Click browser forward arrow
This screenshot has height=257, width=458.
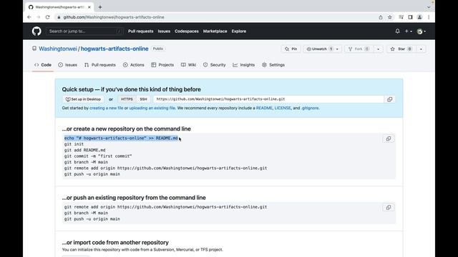click(x=38, y=17)
